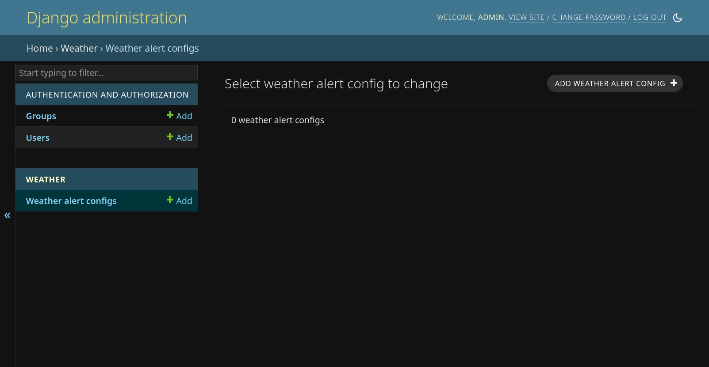Add a new Group via Add link
Screen dimensions: 709x367
click(179, 116)
